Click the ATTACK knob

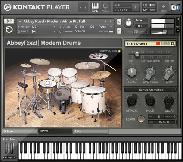[132, 100]
